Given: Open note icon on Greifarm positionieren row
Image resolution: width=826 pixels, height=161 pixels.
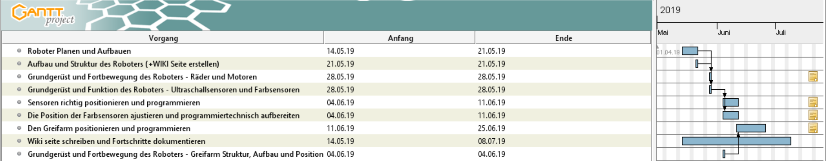Looking at the screenshot, I should tap(813, 128).
